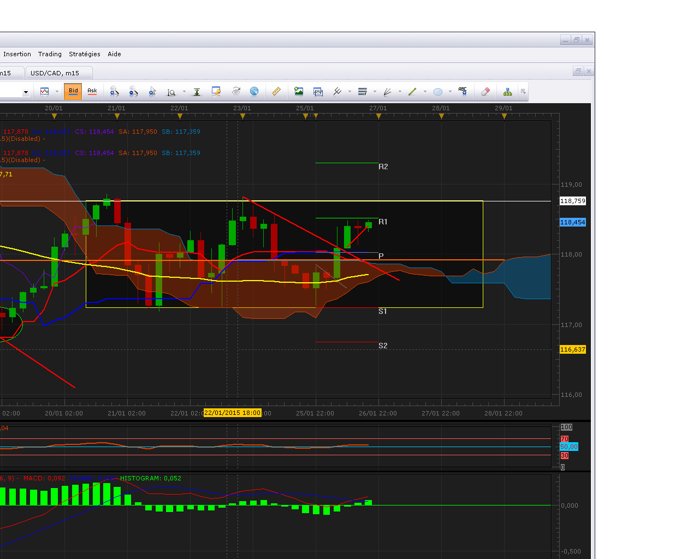Screen dimensions: 699x559
Task: Click the RSI 30 level label
Action: coord(565,455)
